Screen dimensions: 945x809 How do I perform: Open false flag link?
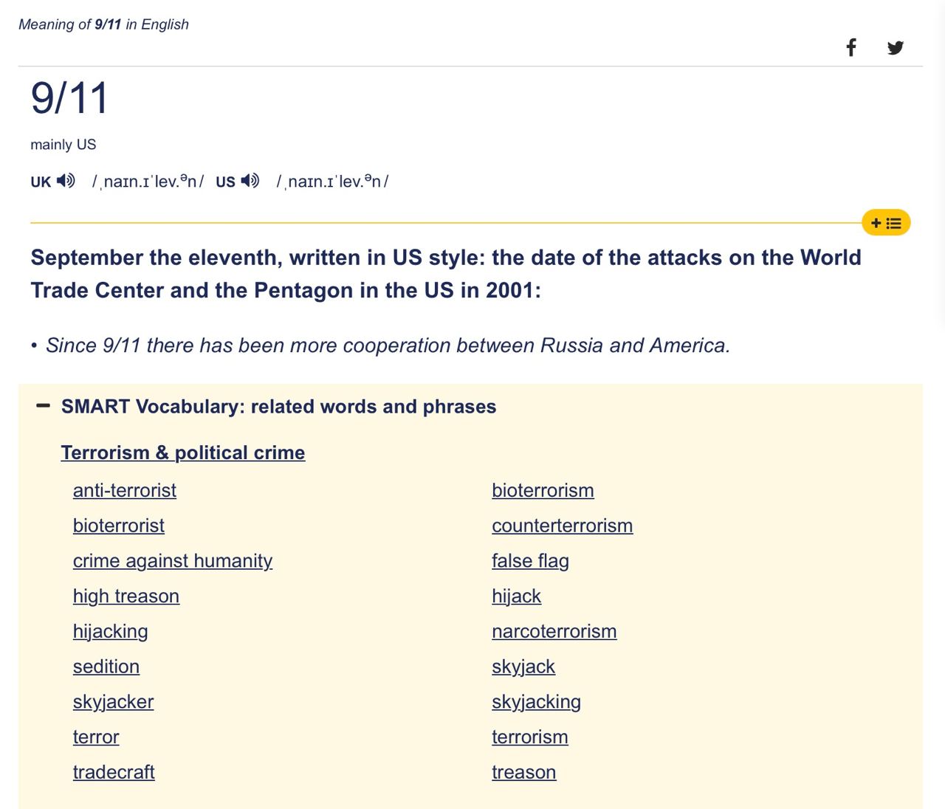[530, 561]
